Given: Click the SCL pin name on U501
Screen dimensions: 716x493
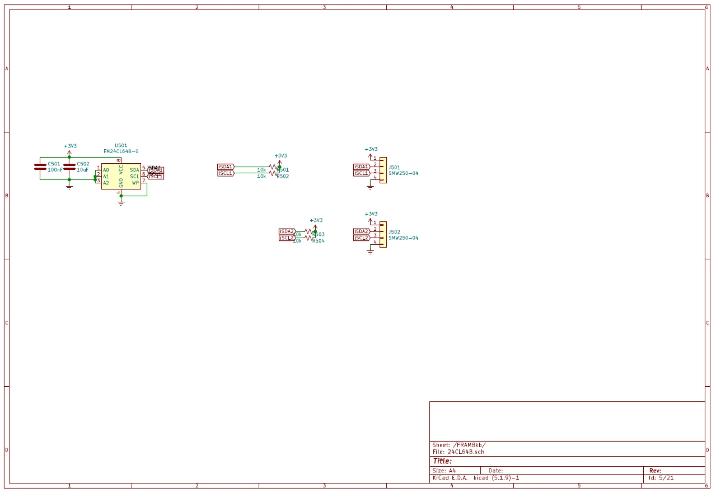Looking at the screenshot, I should pyautogui.click(x=134, y=177).
